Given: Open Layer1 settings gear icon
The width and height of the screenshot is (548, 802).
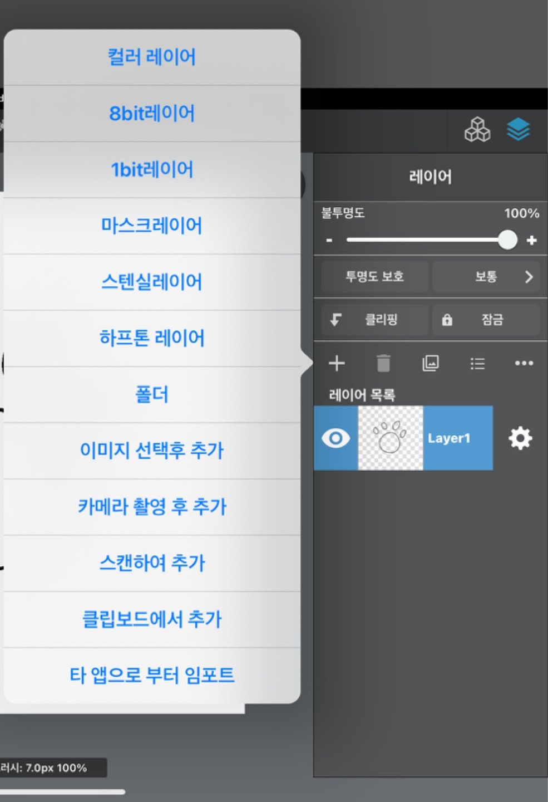Looking at the screenshot, I should click(x=520, y=438).
